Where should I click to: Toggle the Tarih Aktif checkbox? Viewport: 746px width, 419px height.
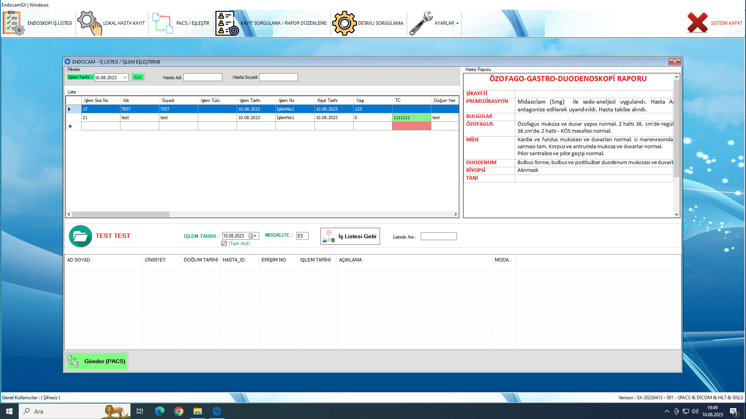[x=224, y=244]
